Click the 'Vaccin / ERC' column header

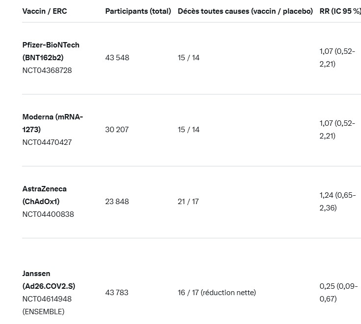45,11
